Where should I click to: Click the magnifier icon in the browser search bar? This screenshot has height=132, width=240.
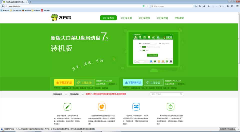click(152, 6)
